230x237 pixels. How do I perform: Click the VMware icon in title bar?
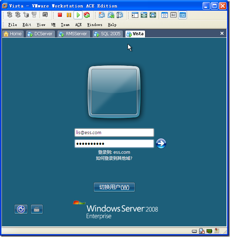pos(5,6)
